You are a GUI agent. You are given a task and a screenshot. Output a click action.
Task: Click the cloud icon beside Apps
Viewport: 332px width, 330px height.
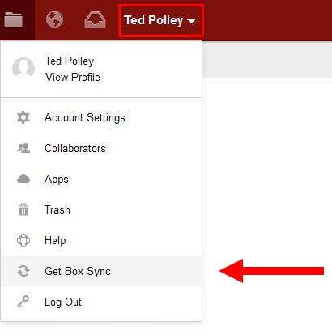23,179
